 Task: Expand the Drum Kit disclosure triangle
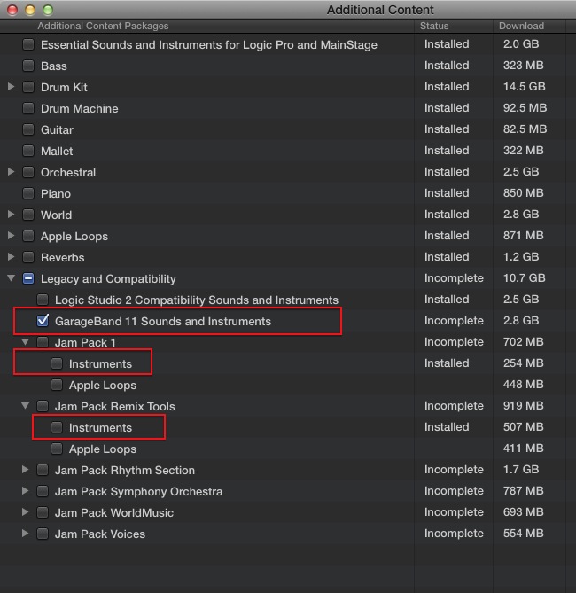tap(12, 87)
